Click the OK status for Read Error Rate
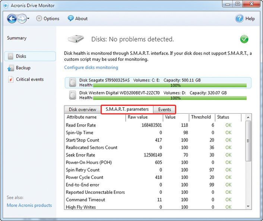Screen dimensions: 263x221 (228, 125)
